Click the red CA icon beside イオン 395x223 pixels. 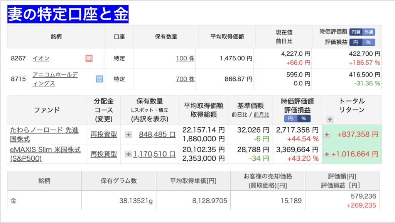[89, 58]
